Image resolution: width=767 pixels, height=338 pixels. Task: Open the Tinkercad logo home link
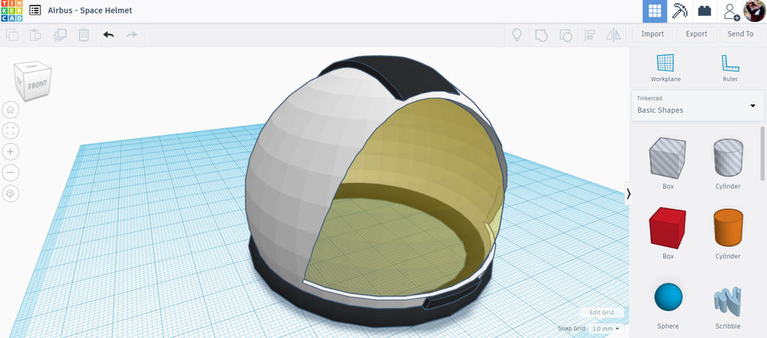pyautogui.click(x=11, y=10)
